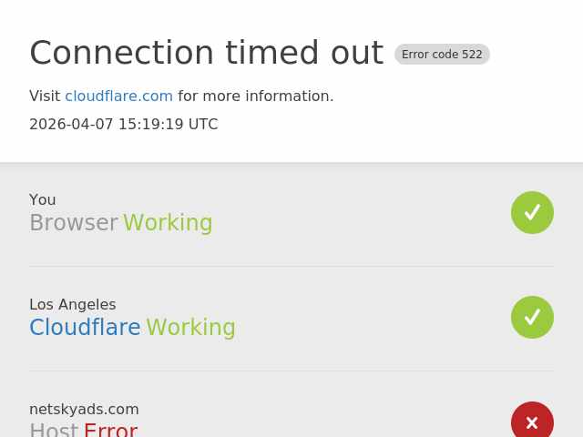Click the Working status next to Browser

pos(168,223)
